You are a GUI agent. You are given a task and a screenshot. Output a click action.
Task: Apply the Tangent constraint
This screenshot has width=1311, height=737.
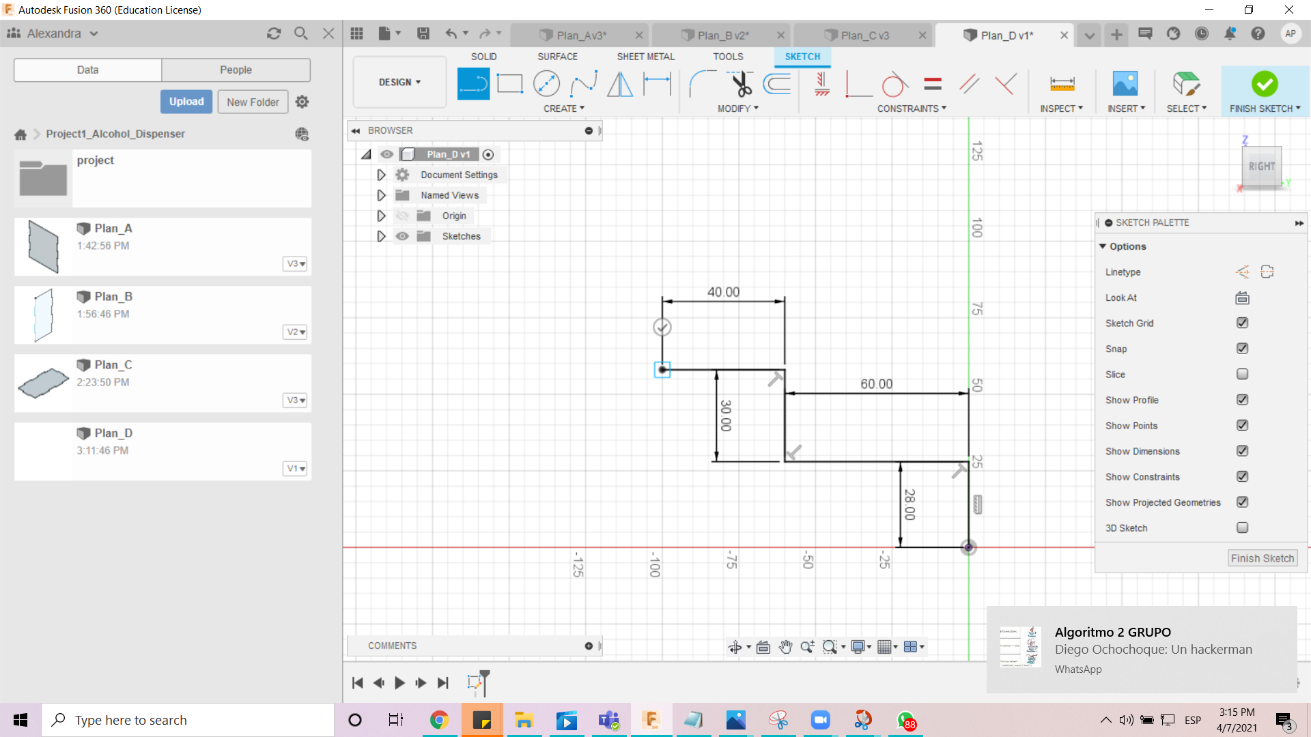895,84
